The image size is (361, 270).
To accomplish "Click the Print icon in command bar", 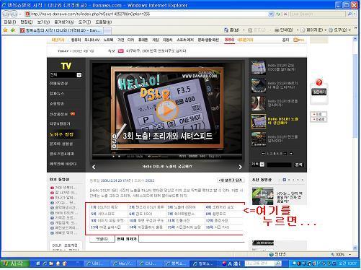I will click(x=277, y=30).
